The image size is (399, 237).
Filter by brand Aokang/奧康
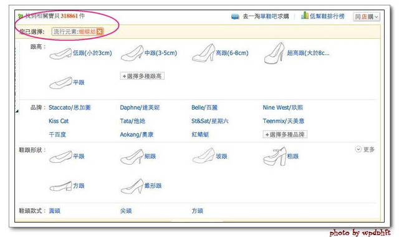[137, 135]
